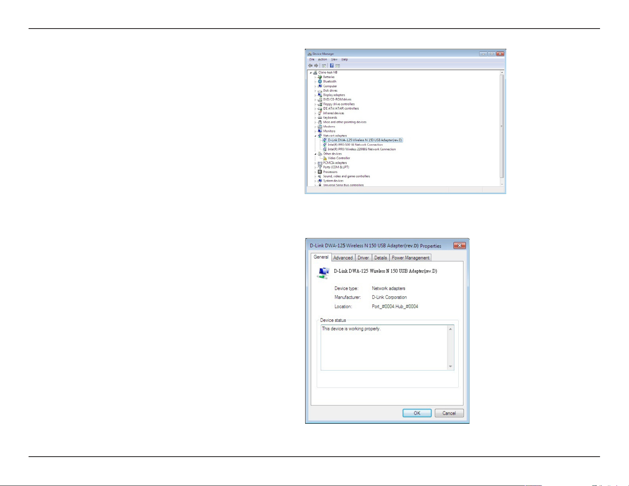Click the DVD/CD-ROM drives icon
Screen dimensions: 629x486
point(320,100)
